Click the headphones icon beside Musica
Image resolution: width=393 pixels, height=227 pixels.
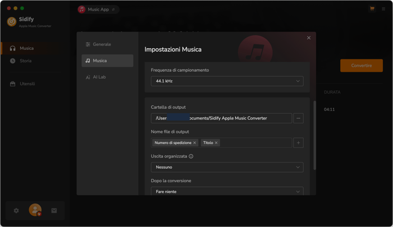(12, 48)
